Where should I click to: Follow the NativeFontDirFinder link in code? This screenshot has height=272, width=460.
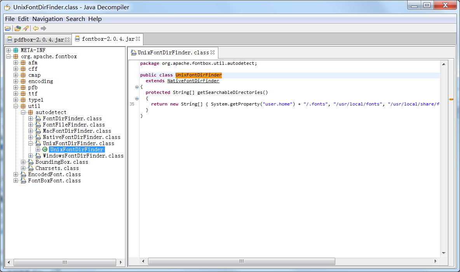coord(193,81)
